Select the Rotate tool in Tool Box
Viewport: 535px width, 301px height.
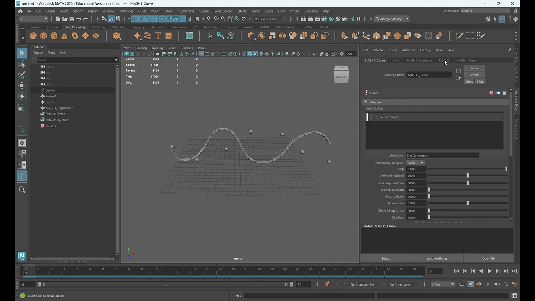22,97
